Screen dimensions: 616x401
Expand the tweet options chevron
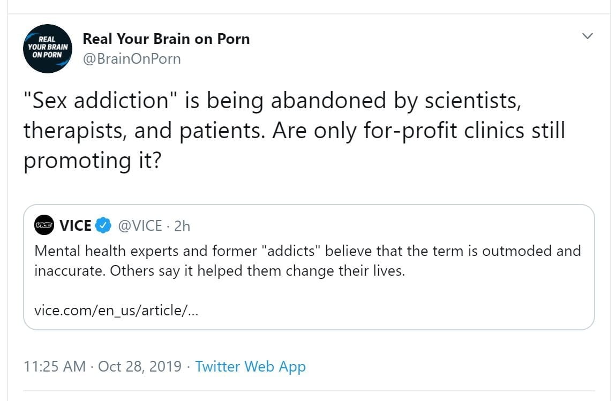(x=587, y=36)
